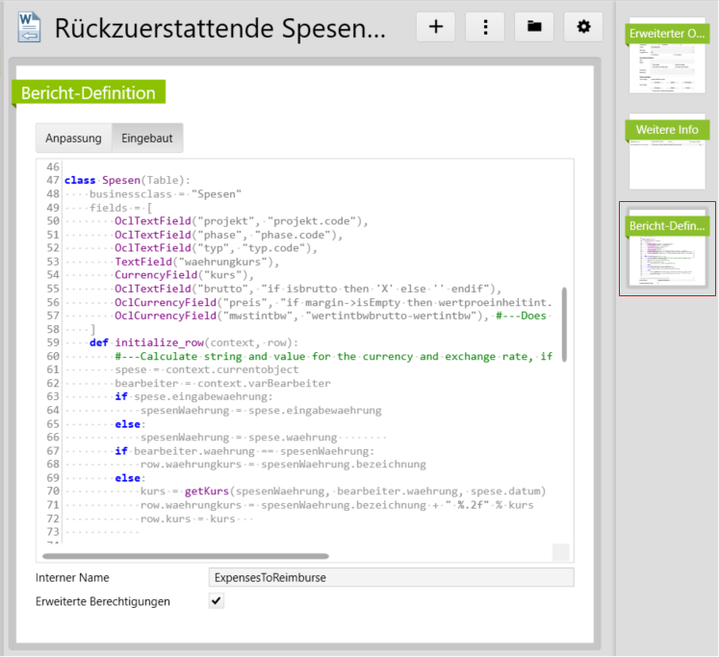The width and height of the screenshot is (719, 657).
Task: Select the Eingebaut tab
Action: pos(147,139)
